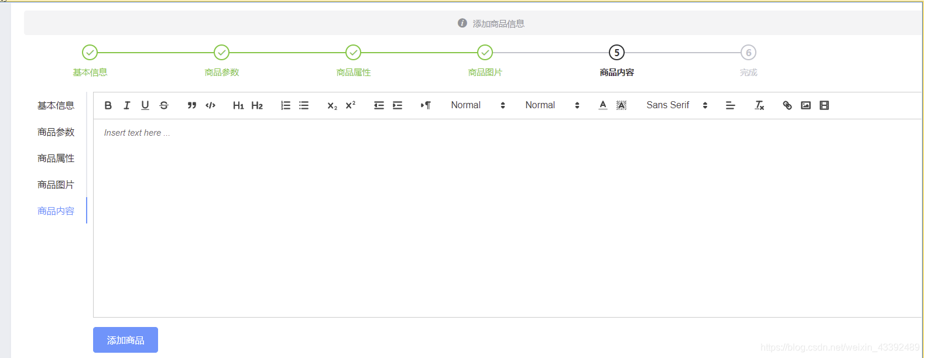Screen dimensions: 925x358
Task: Click the 完成 step label
Action: 749,73
